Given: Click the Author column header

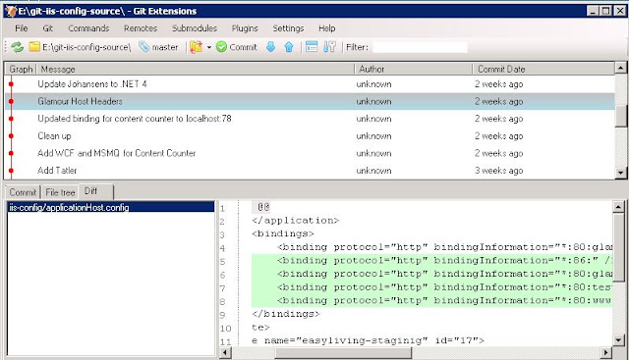Looking at the screenshot, I should tap(414, 70).
